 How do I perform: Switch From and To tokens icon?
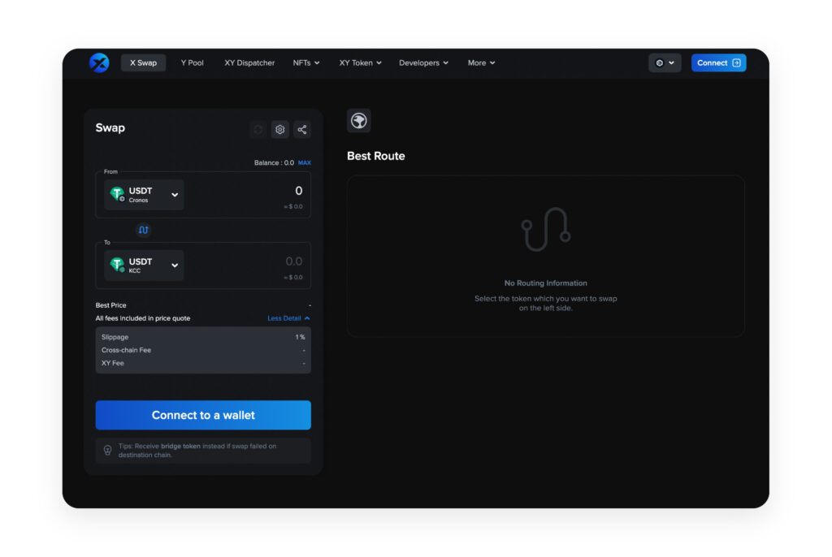click(143, 230)
